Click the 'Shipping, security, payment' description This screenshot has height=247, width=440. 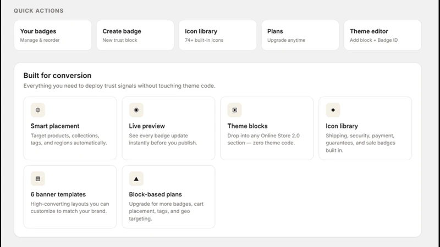[360, 143]
